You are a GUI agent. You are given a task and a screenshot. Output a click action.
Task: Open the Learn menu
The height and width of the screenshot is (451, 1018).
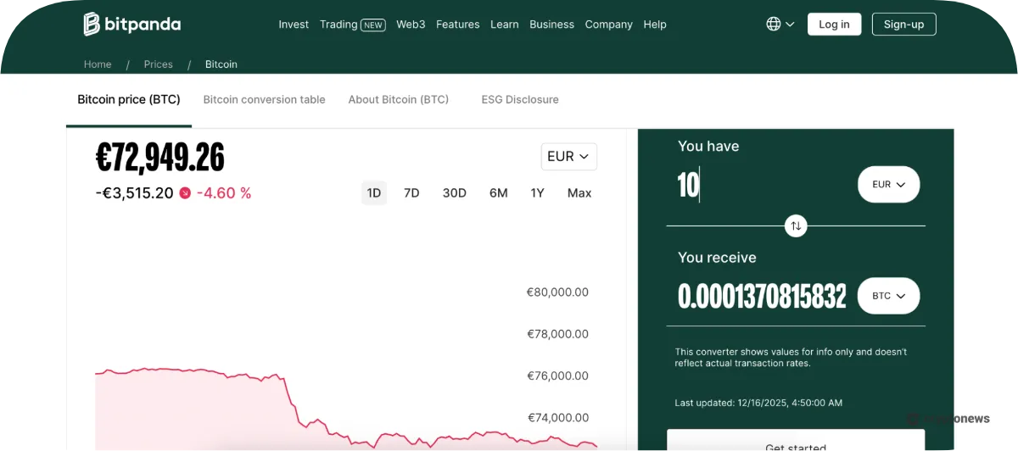[505, 25]
